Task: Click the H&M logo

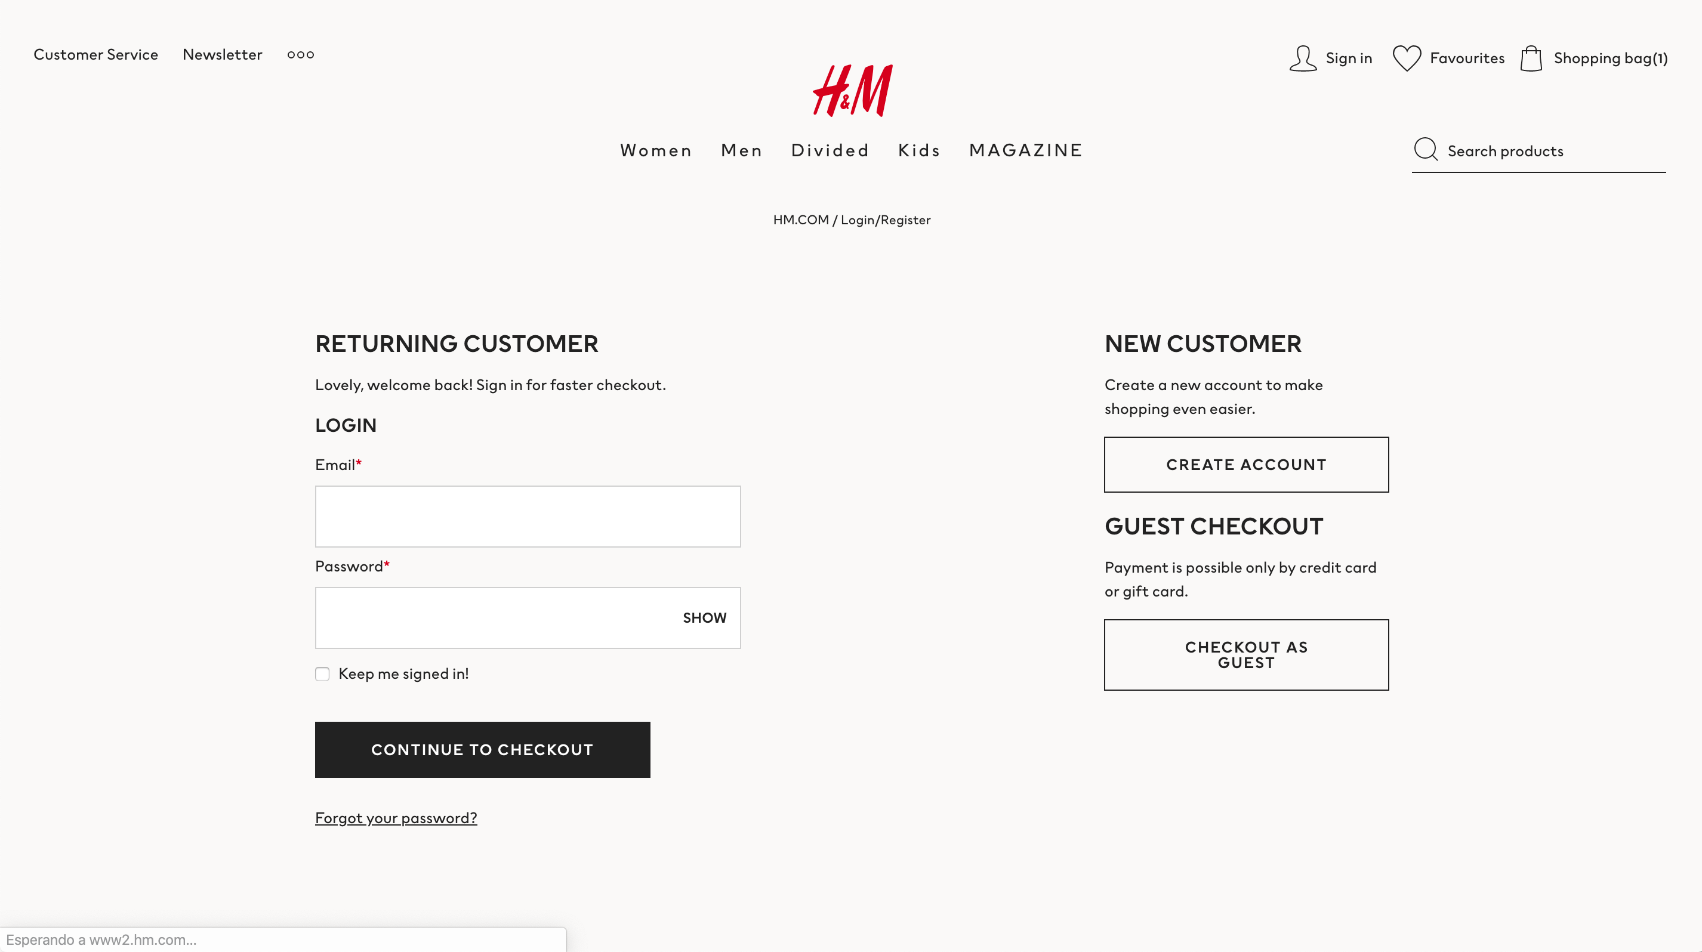Action: 853,90
